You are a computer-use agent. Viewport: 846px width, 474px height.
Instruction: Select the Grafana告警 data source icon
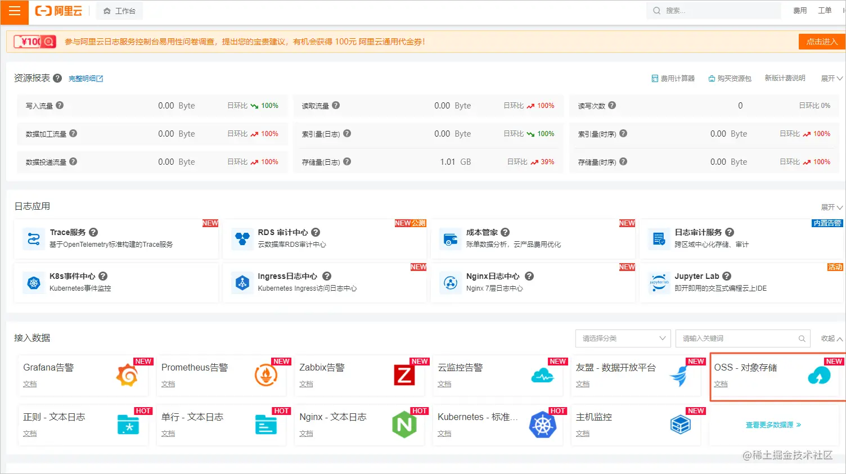[127, 376]
